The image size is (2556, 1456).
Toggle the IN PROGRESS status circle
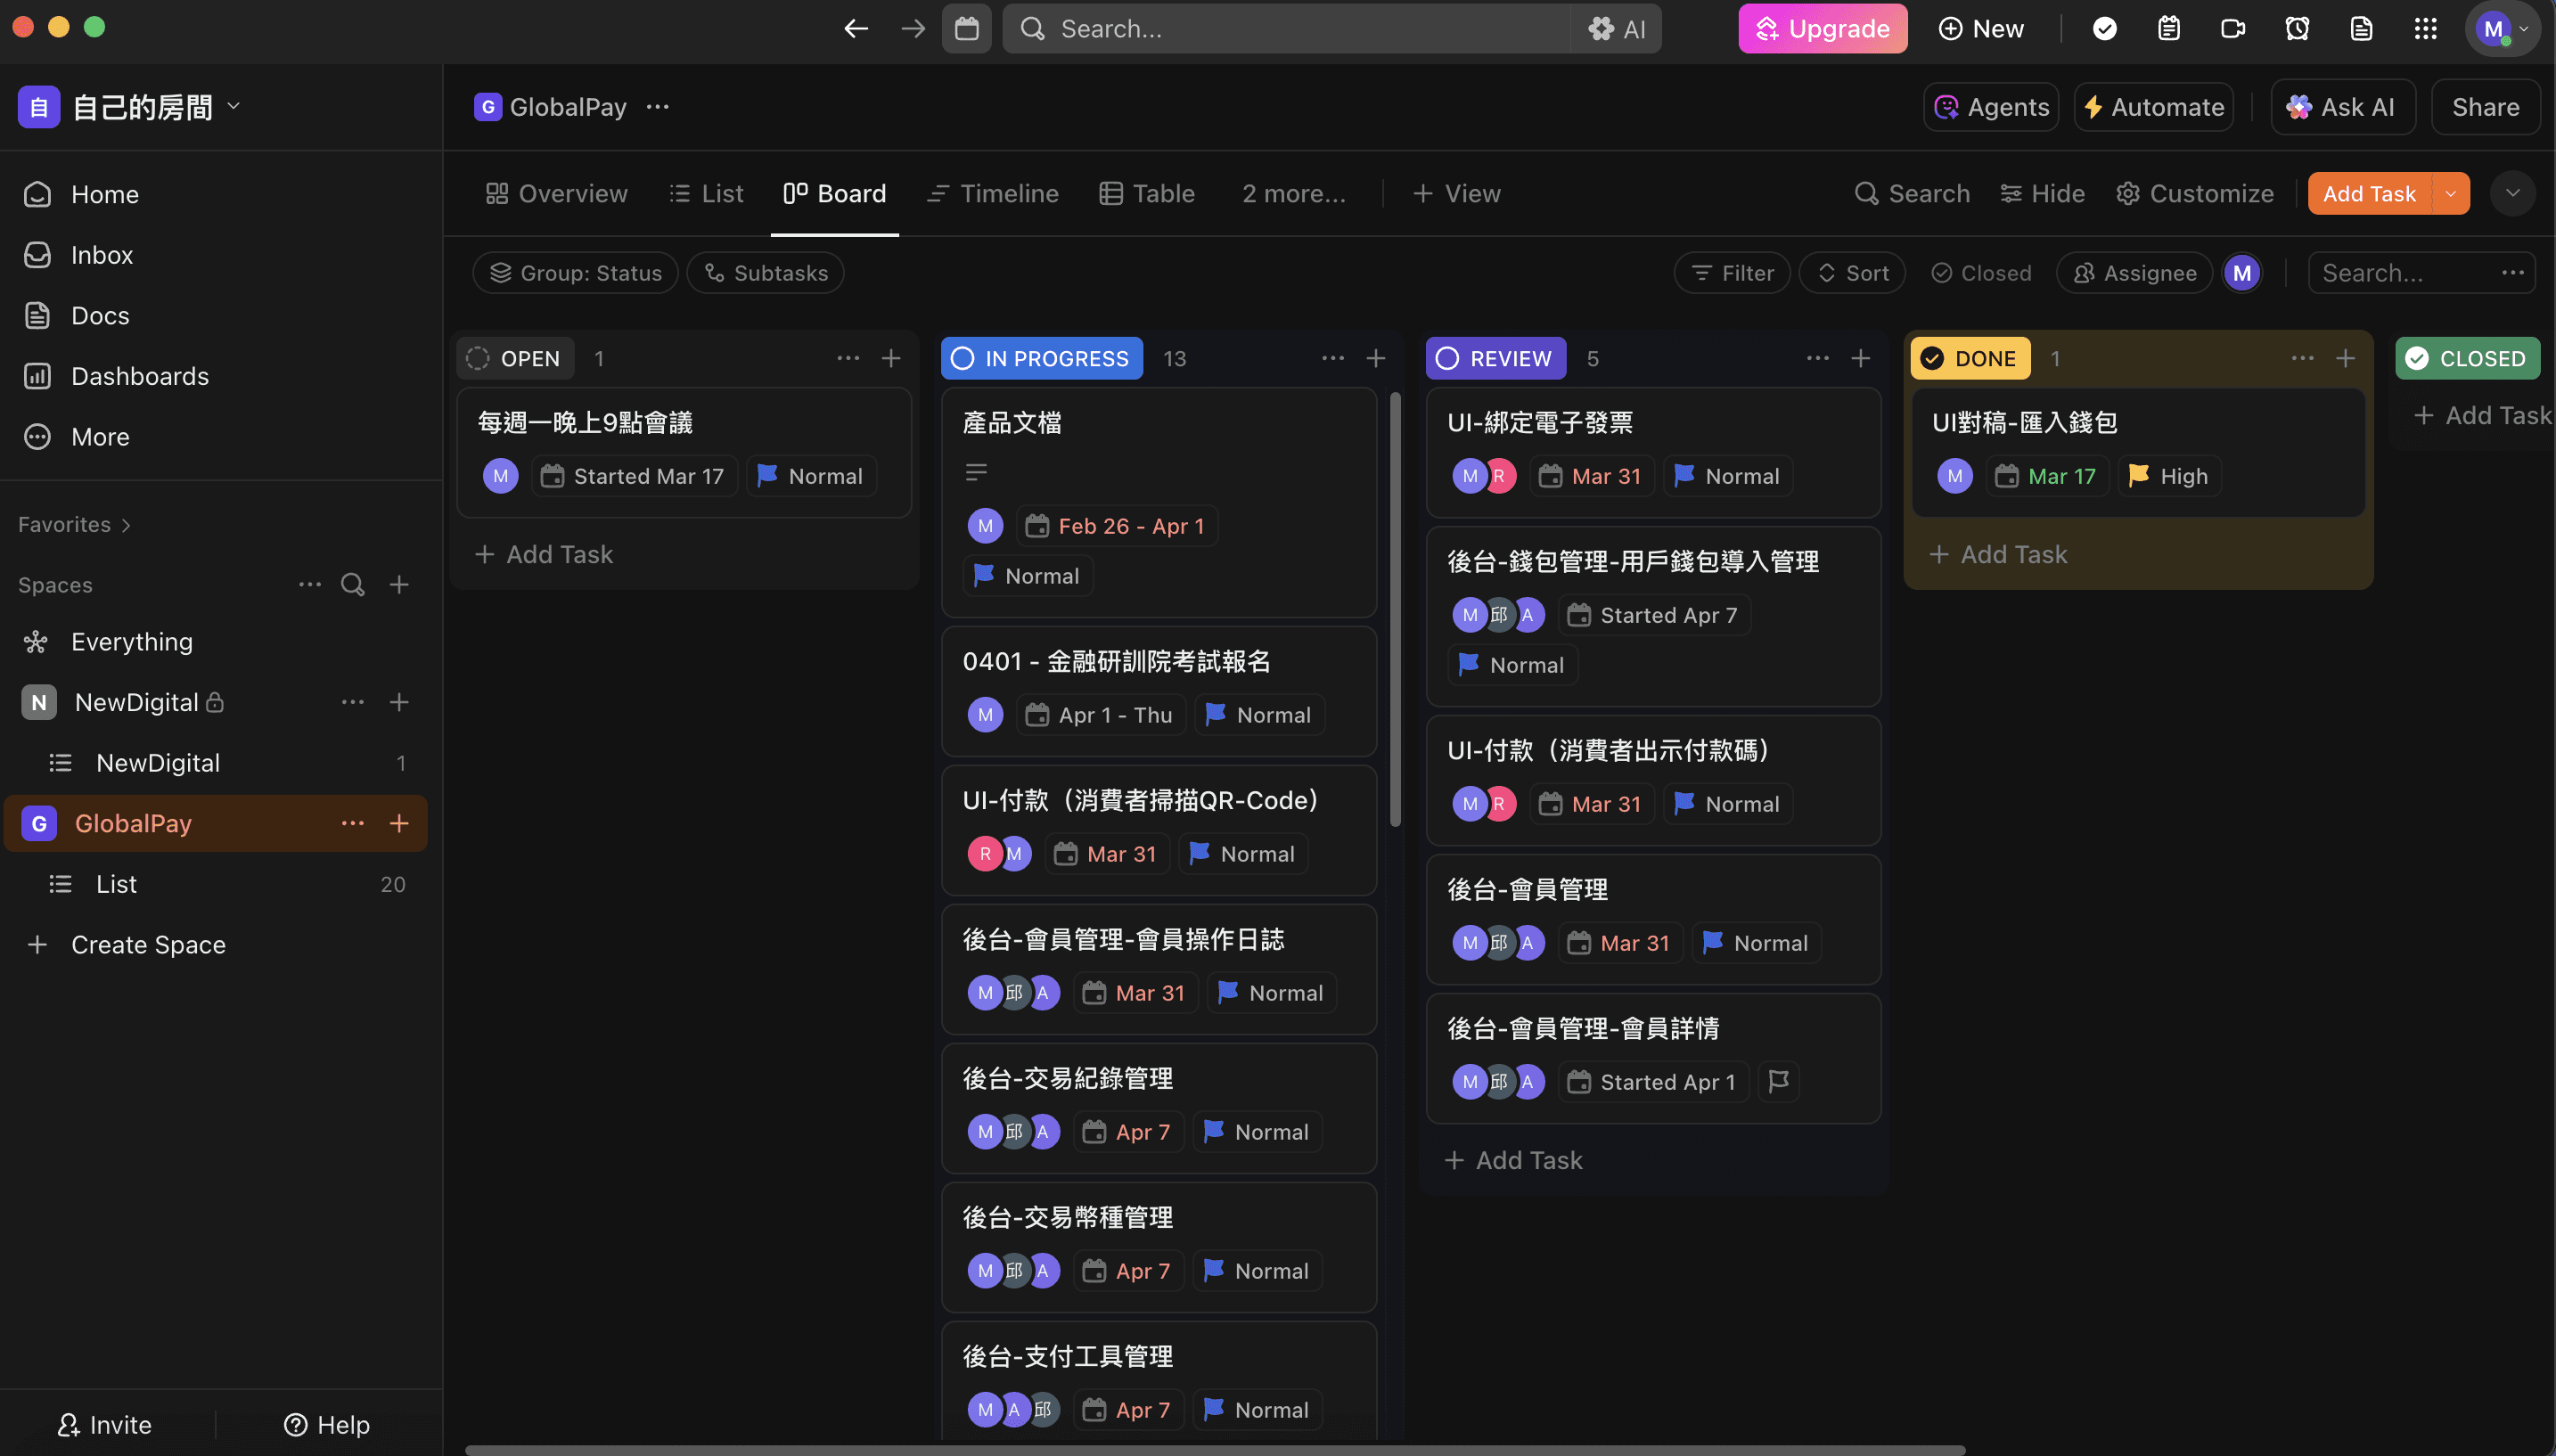962,358
